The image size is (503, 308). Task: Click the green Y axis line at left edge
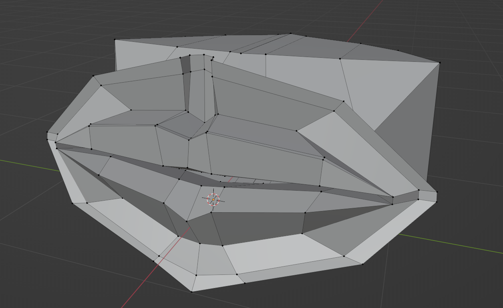[24, 164]
